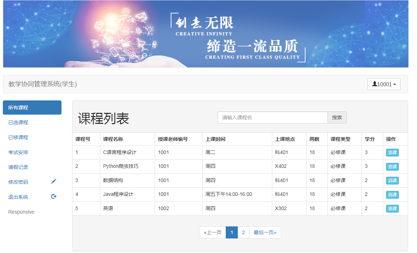Open 已选课程 in the sidebar
This screenshot has width=417, height=253.
pyautogui.click(x=18, y=122)
